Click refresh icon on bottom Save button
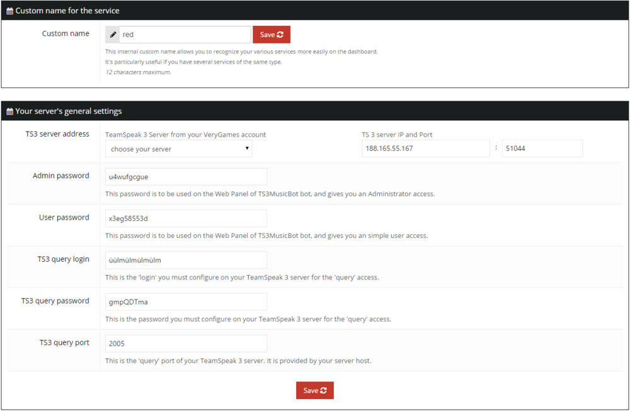The height and width of the screenshot is (411, 630). 323,390
